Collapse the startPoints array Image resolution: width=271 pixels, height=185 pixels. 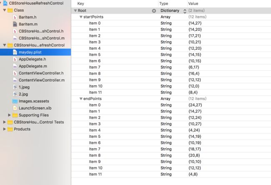[81, 17]
